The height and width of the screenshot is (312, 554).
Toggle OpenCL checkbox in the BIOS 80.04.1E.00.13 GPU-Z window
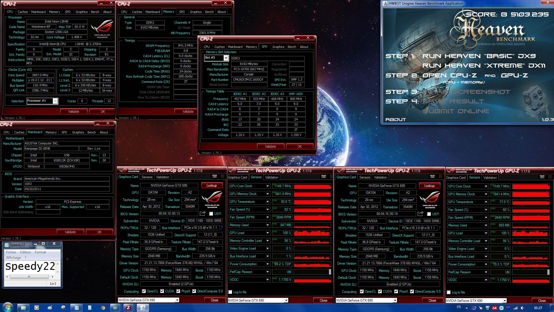[144, 291]
